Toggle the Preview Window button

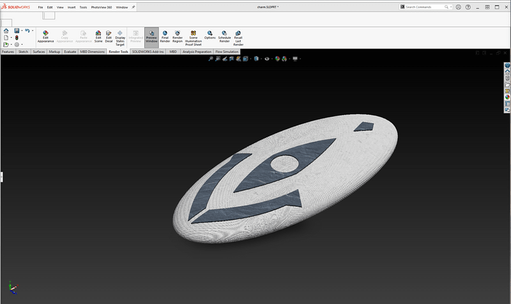pyautogui.click(x=151, y=36)
